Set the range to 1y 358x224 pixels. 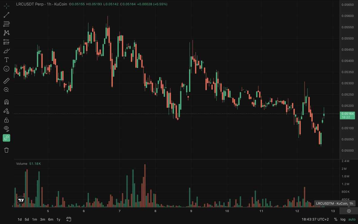58,219
